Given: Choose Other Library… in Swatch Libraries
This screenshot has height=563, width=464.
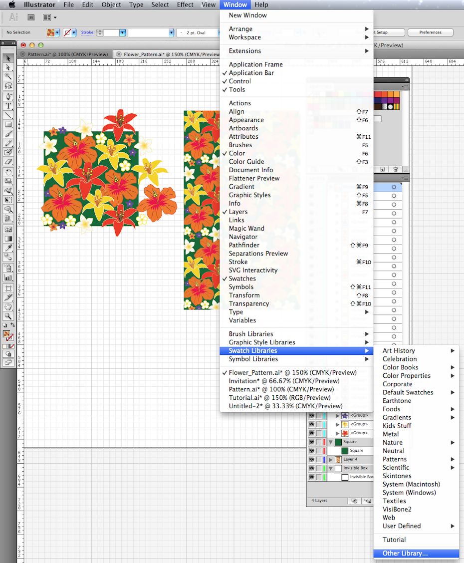Looking at the screenshot, I should pyautogui.click(x=416, y=554).
